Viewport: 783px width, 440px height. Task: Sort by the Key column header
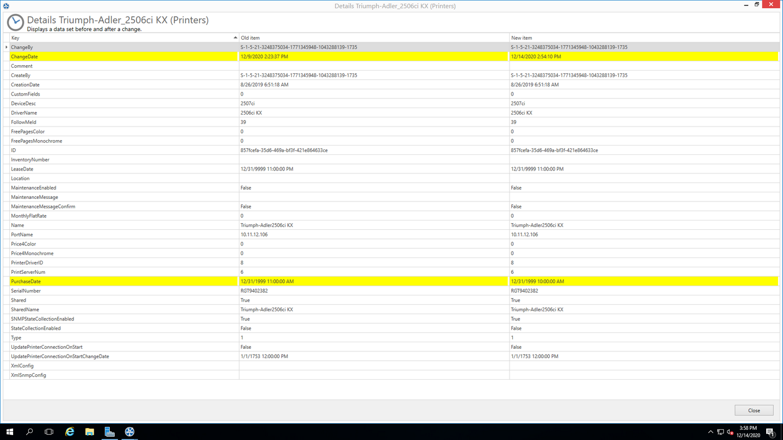(124, 37)
